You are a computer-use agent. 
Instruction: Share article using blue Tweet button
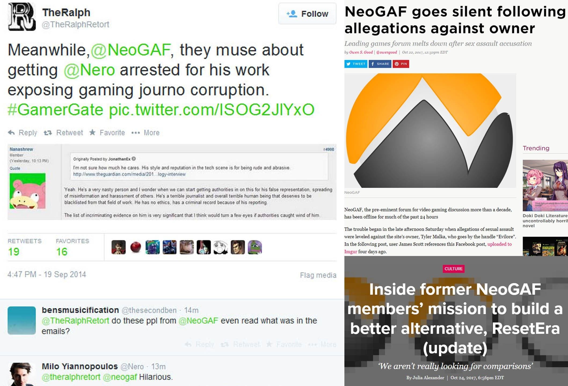[356, 64]
